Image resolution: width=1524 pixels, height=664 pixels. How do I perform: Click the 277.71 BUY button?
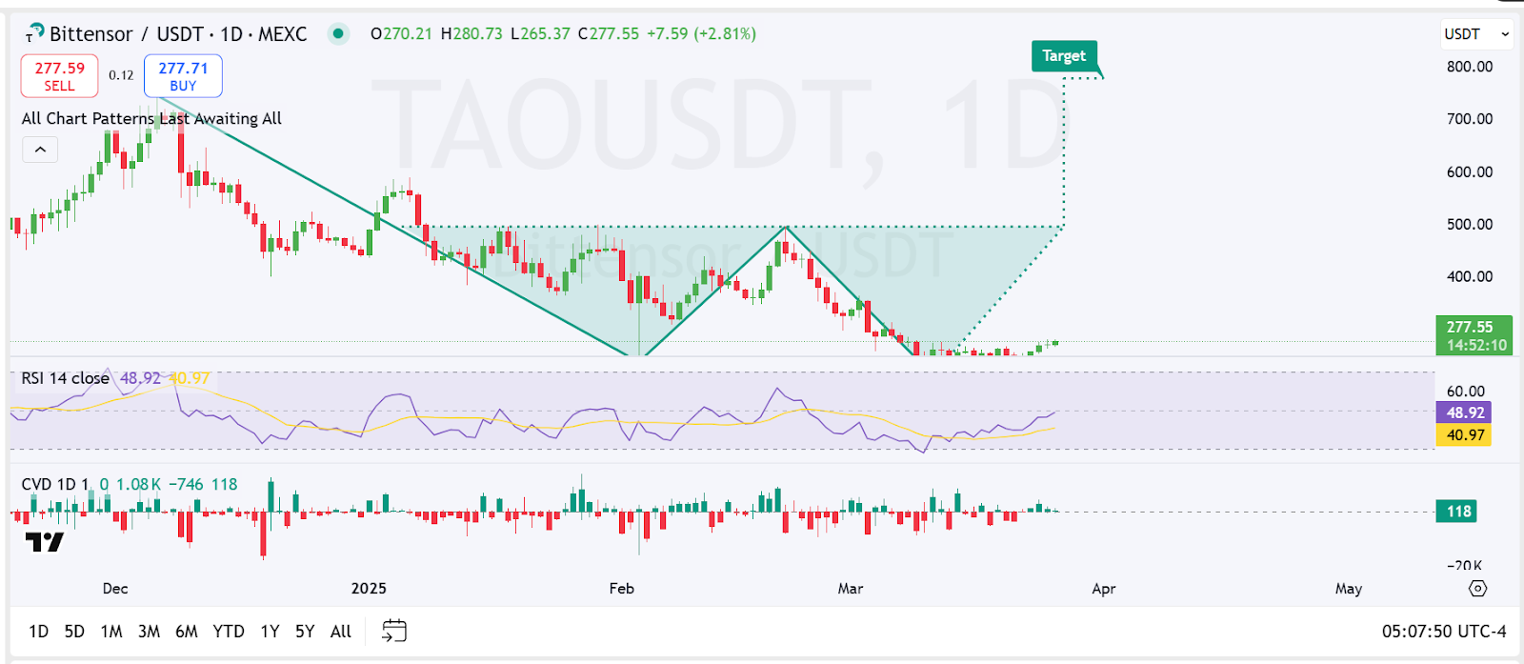pos(183,76)
